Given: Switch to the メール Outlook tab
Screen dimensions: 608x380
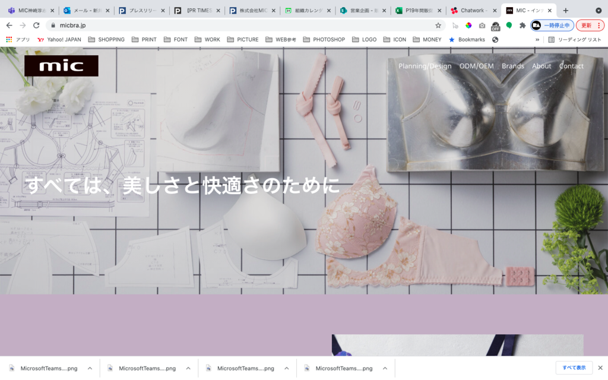Looking at the screenshot, I should (87, 11).
